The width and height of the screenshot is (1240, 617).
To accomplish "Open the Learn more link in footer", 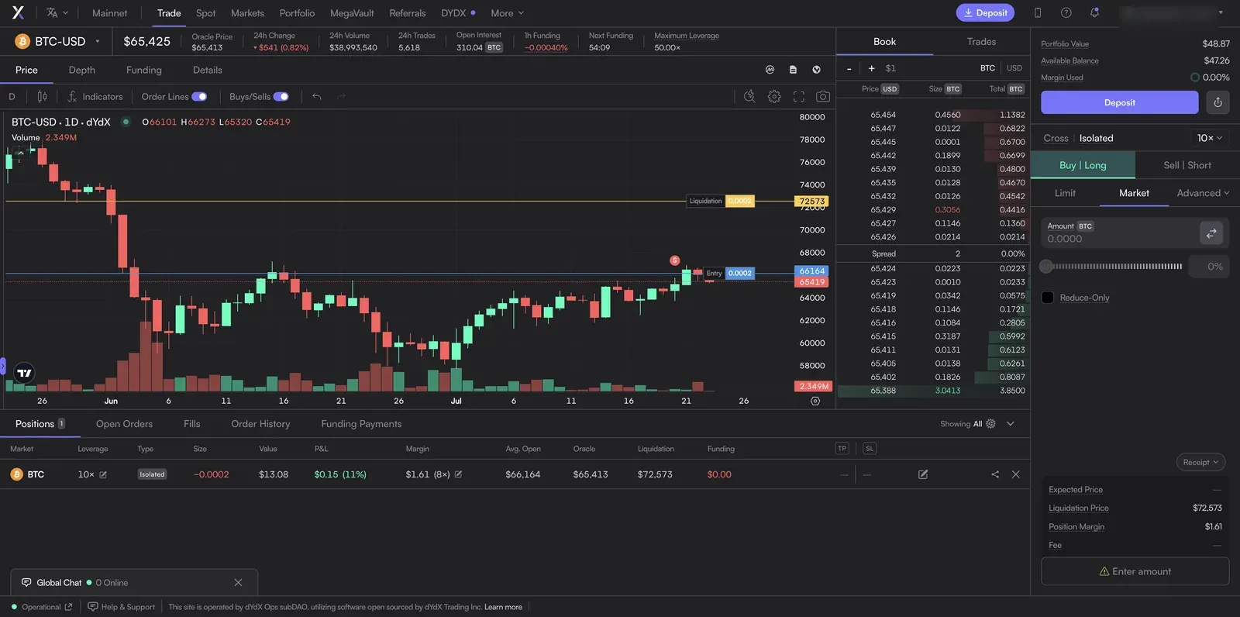I will tap(503, 607).
